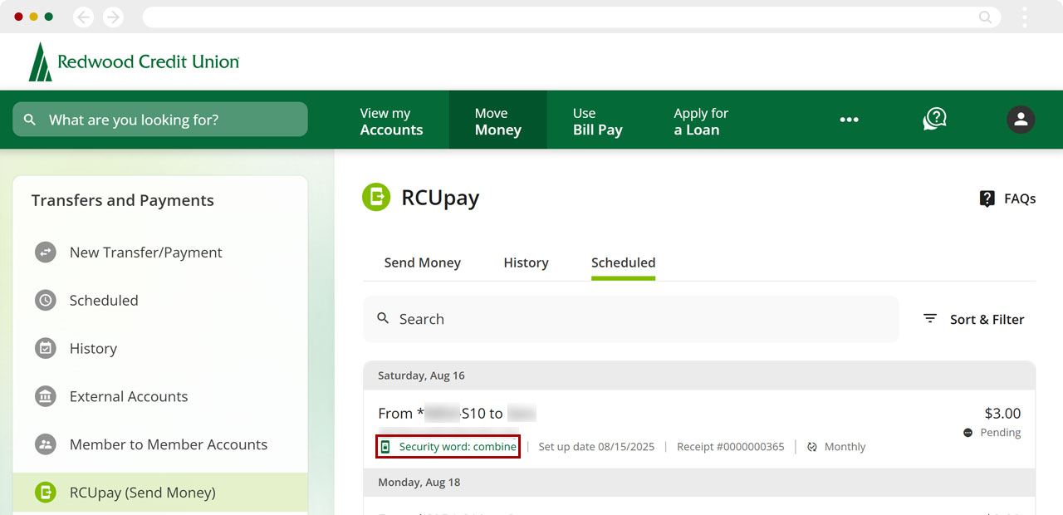The height and width of the screenshot is (515, 1063).
Task: Open the Move Money menu
Action: point(498,121)
